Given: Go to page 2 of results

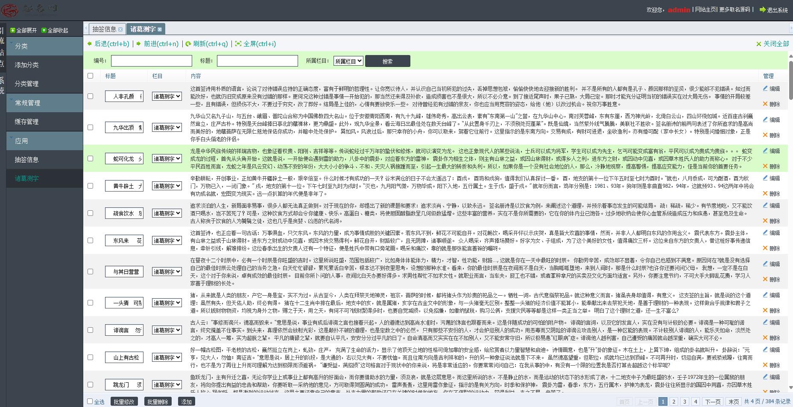Looking at the screenshot, I should click(673, 401).
